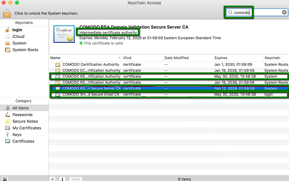
Task: Click the yellow minimize window button
Action: [x=10, y=3]
